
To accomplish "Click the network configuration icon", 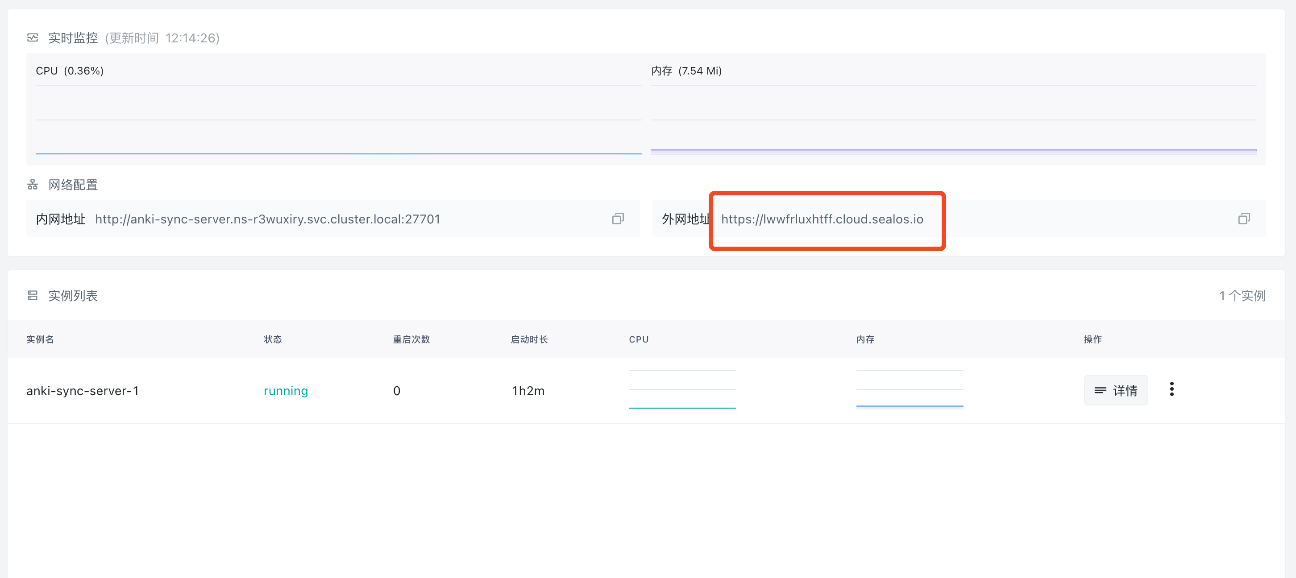I will (33, 185).
